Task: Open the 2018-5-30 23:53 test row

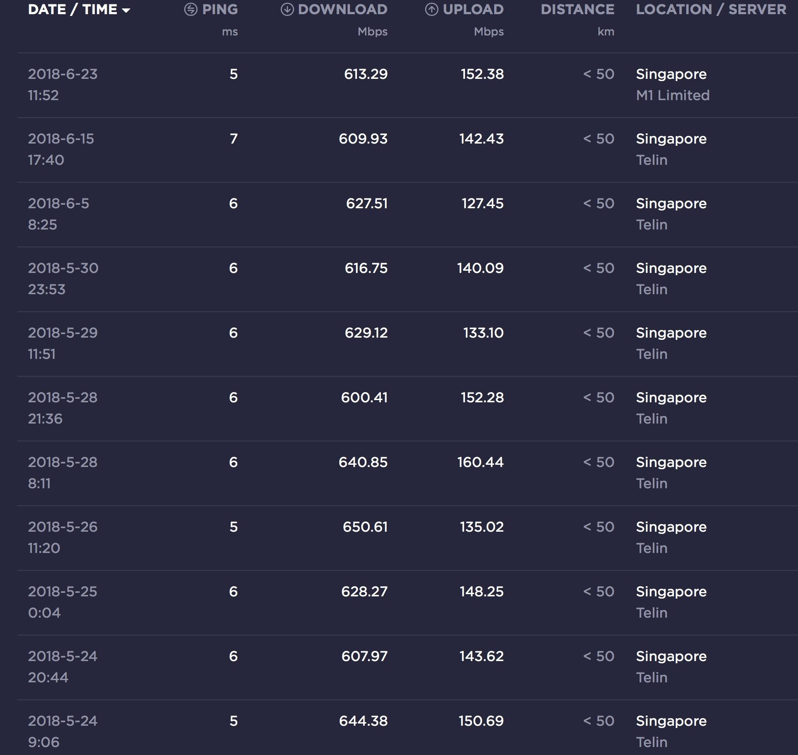Action: click(63, 278)
